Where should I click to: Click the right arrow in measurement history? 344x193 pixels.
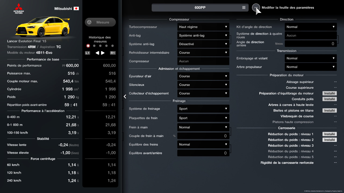(103, 53)
